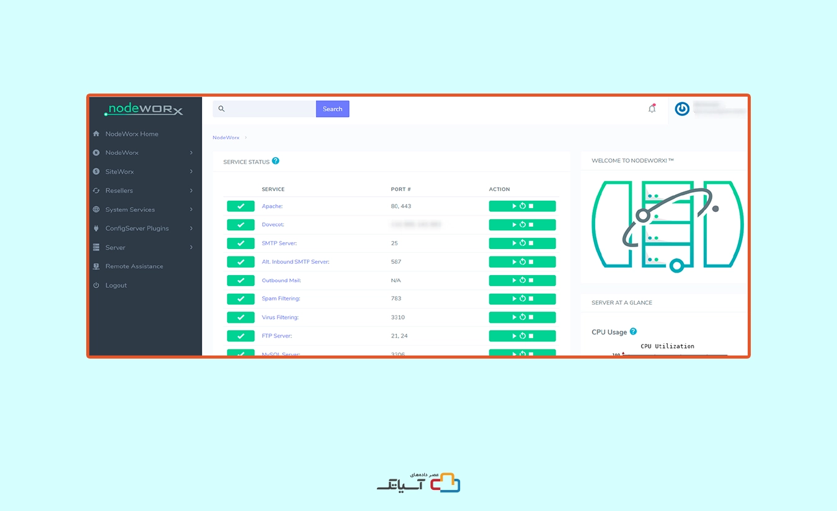The image size is (837, 511).
Task: Go to NodeWorx Home in the sidebar
Action: click(x=131, y=134)
